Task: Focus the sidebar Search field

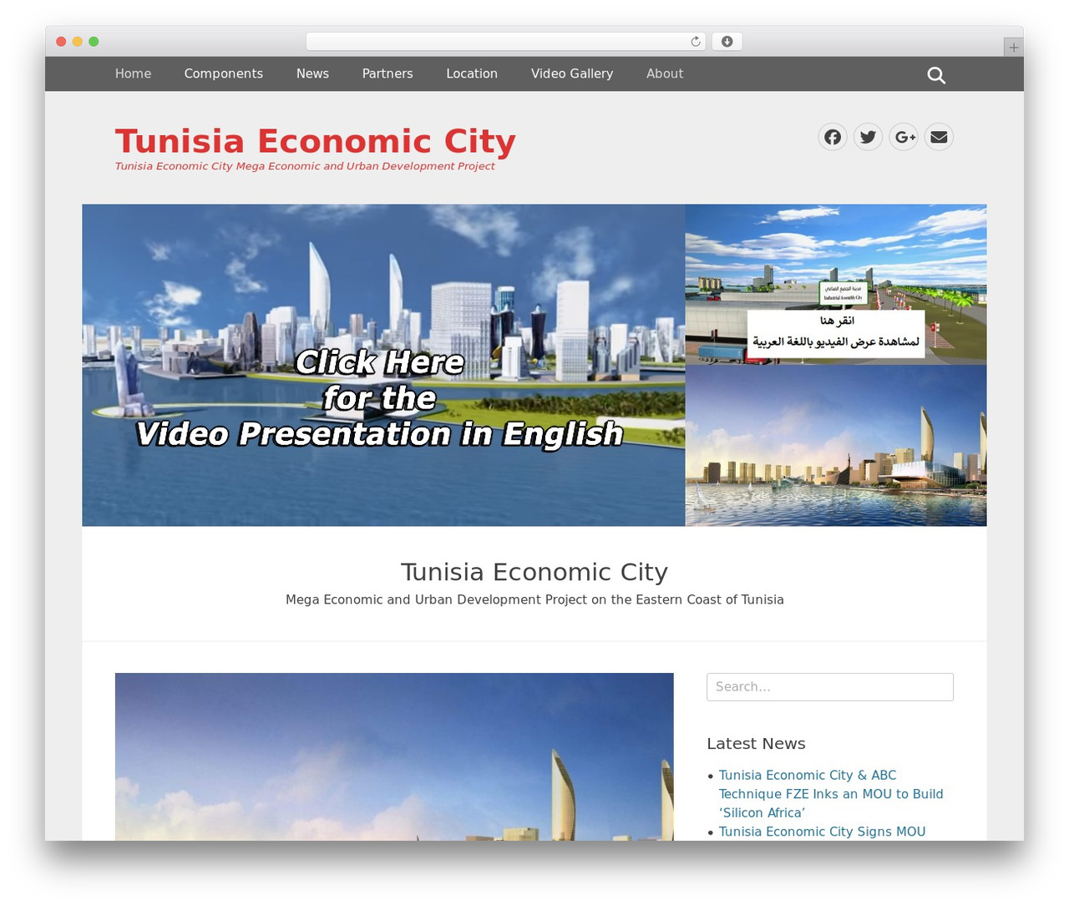Action: point(830,687)
